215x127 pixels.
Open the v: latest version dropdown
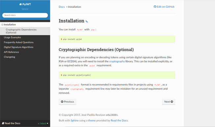pyautogui.click(x=43, y=123)
